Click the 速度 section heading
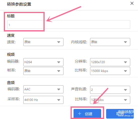The width and height of the screenshot is (138, 119). tap(11, 35)
